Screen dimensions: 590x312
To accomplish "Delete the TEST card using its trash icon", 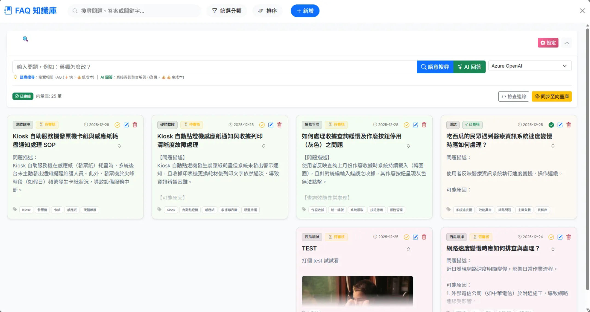I will point(424,237).
